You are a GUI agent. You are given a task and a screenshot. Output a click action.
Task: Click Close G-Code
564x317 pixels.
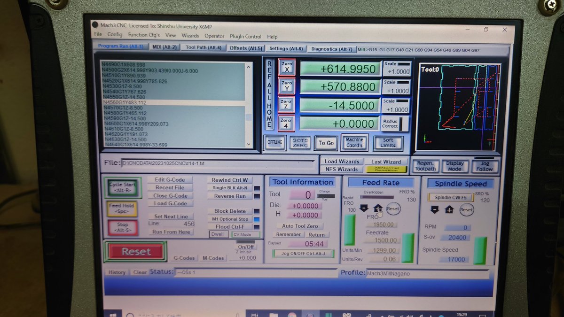coord(170,195)
